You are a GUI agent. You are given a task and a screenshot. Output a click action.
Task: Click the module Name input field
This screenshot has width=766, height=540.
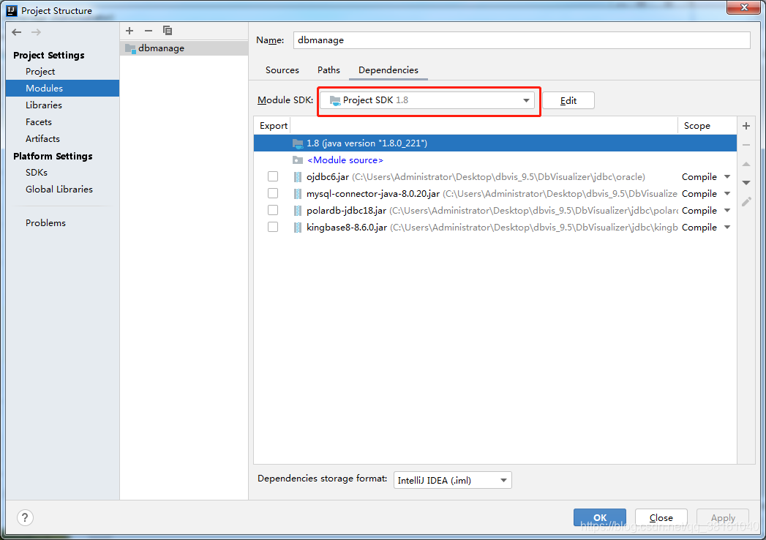[x=521, y=40]
